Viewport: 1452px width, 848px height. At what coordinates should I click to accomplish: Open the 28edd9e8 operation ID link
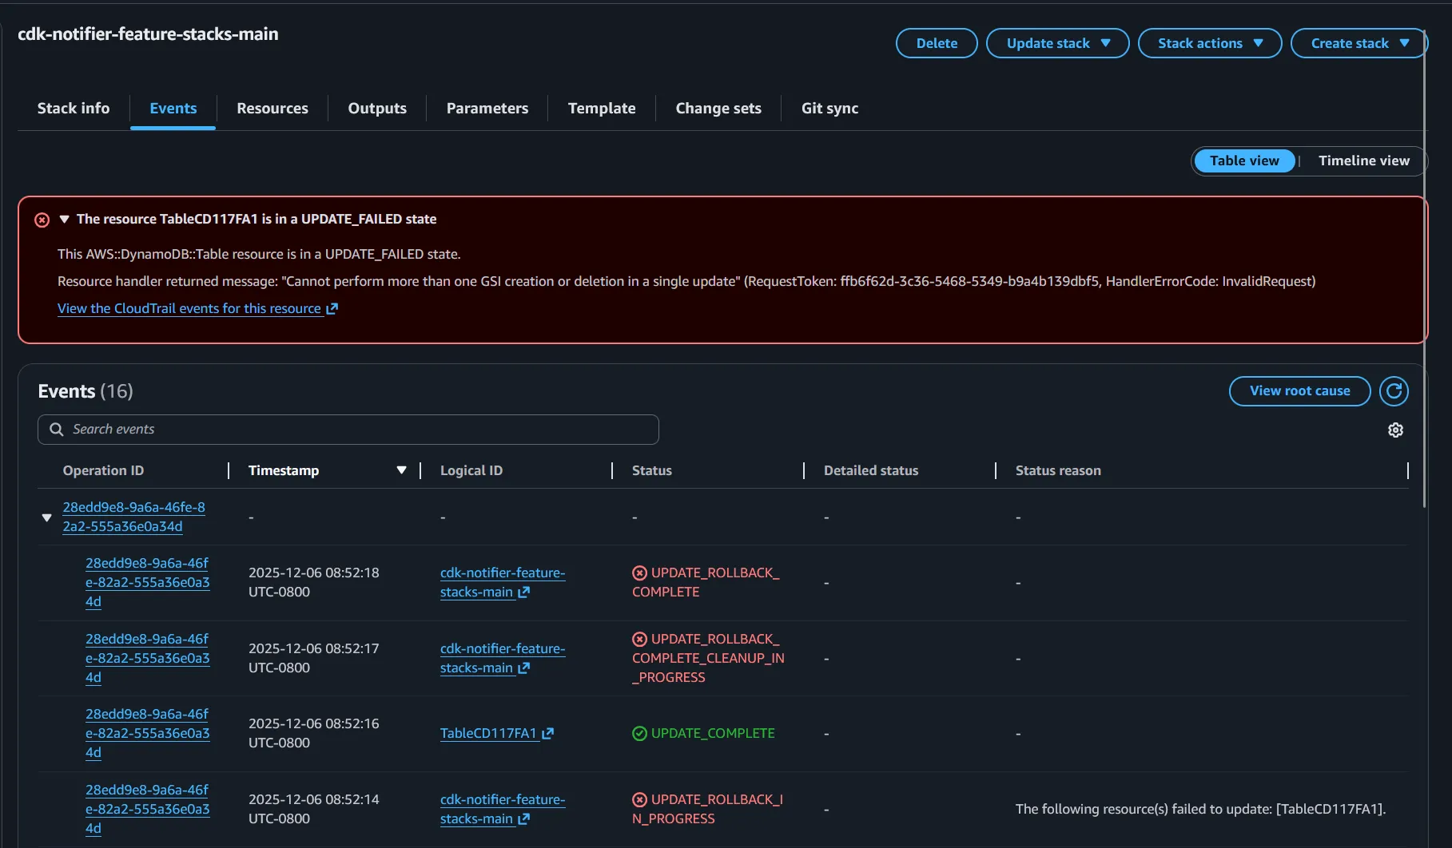coord(133,517)
